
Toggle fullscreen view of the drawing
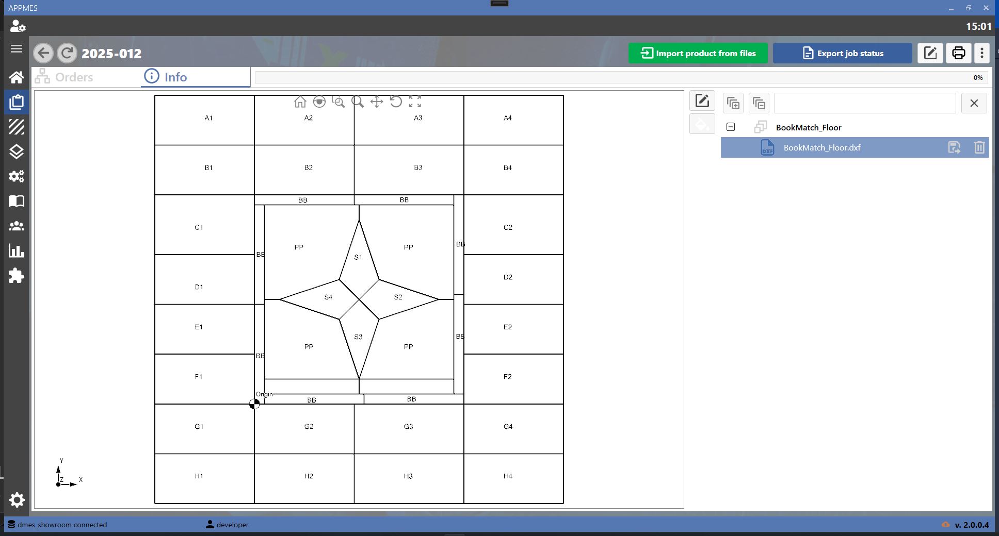(x=415, y=102)
